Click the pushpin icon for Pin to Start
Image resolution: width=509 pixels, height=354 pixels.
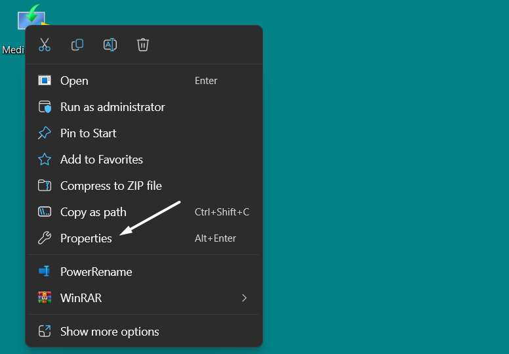[45, 133]
